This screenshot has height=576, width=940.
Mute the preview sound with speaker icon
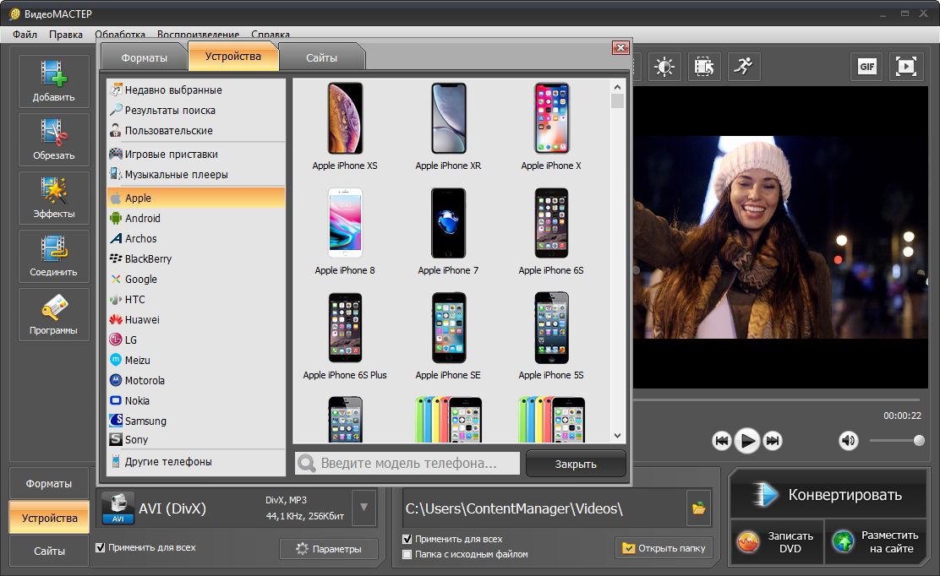848,441
